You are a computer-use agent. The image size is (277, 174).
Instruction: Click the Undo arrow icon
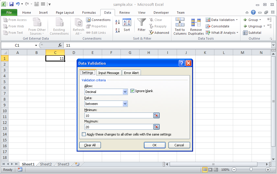pyautogui.click(x=18, y=4)
